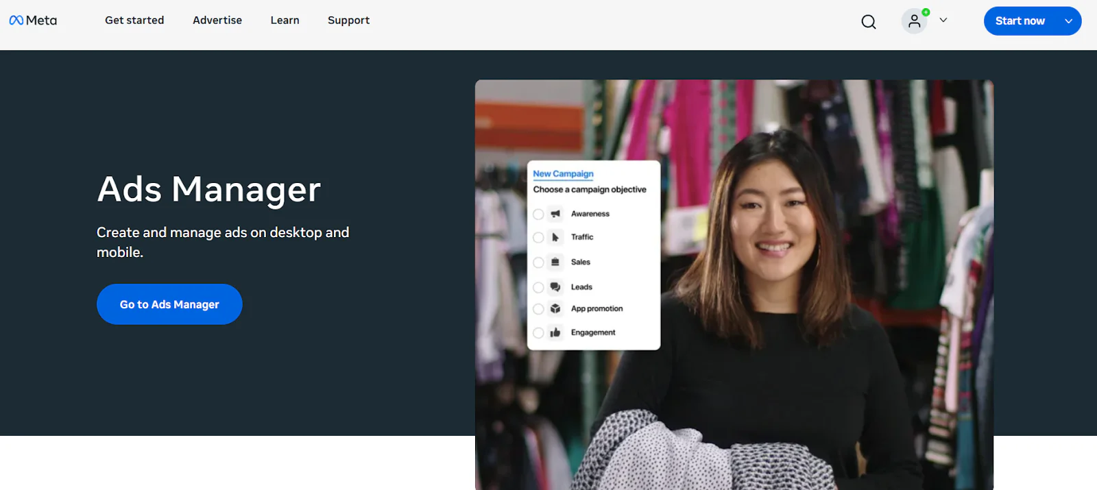This screenshot has width=1097, height=490.
Task: Open the search magnifier icon
Action: 869,22
